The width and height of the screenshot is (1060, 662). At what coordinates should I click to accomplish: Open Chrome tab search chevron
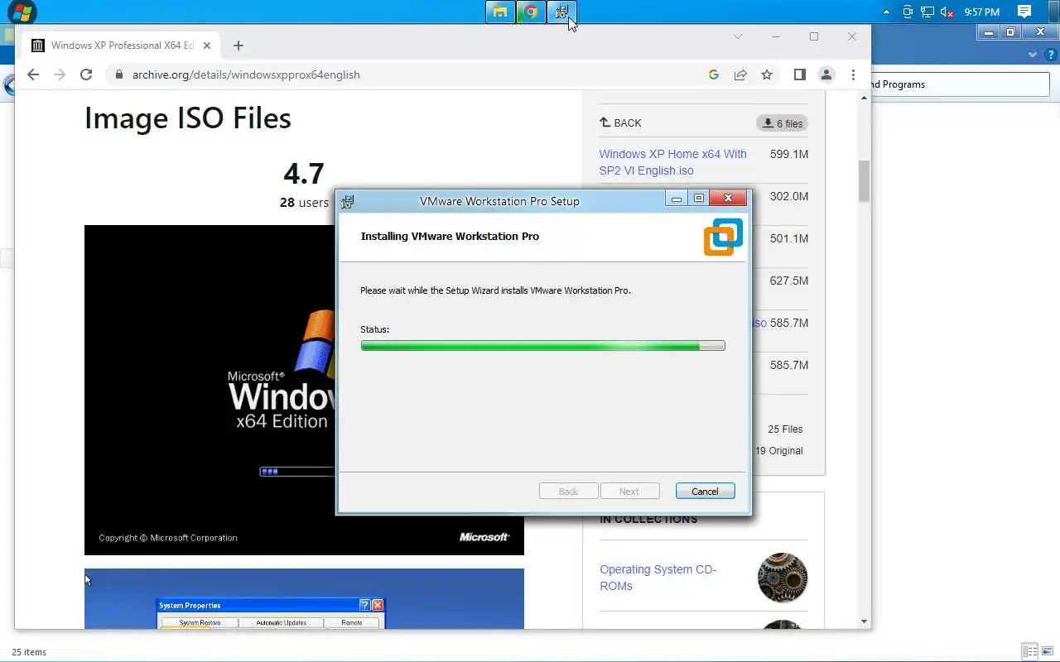pos(738,36)
